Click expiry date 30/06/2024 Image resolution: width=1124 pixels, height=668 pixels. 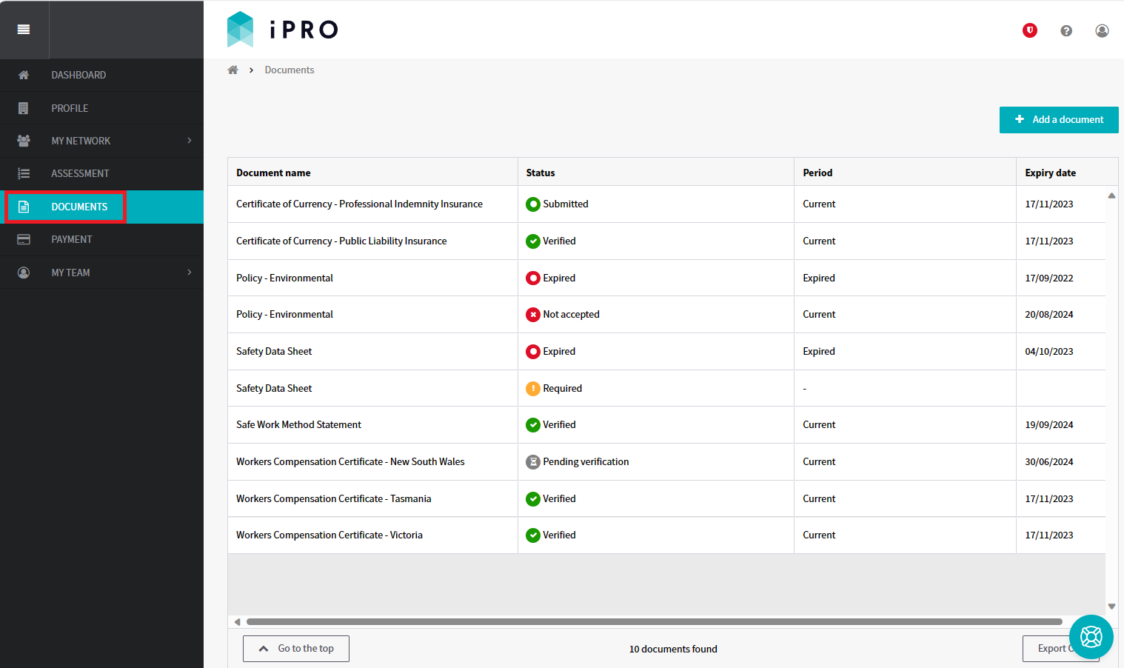(x=1048, y=462)
